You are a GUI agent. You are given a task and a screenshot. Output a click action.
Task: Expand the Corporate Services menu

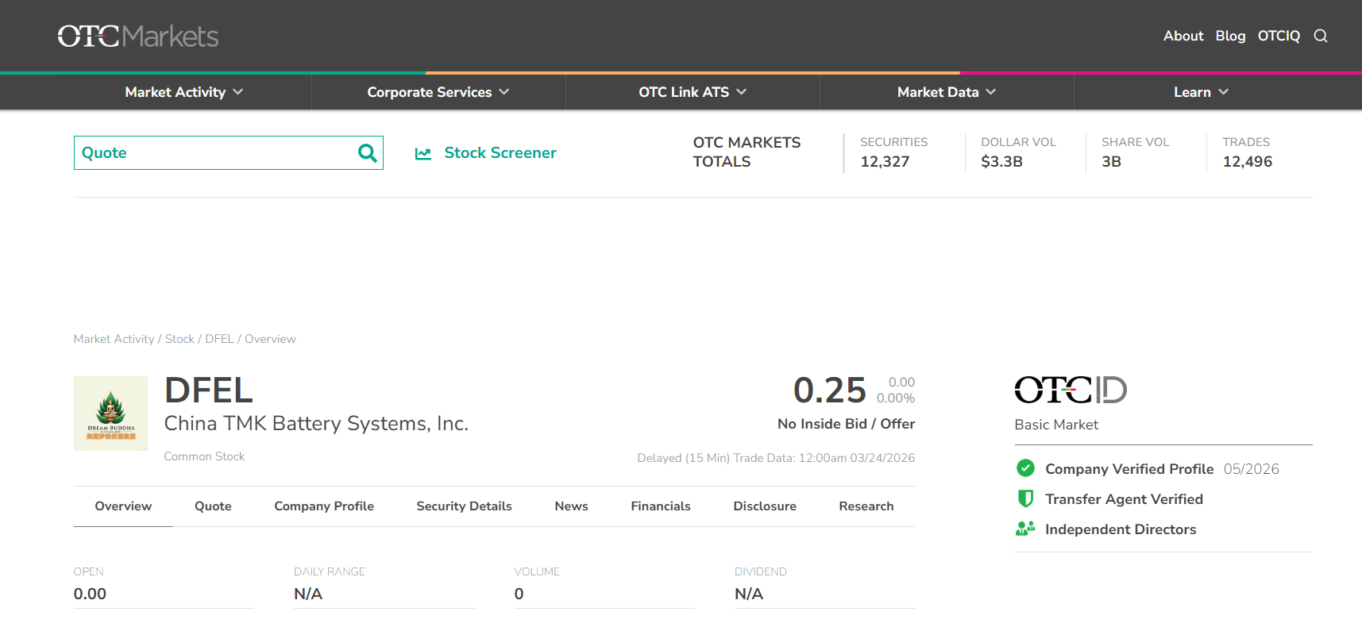(438, 92)
